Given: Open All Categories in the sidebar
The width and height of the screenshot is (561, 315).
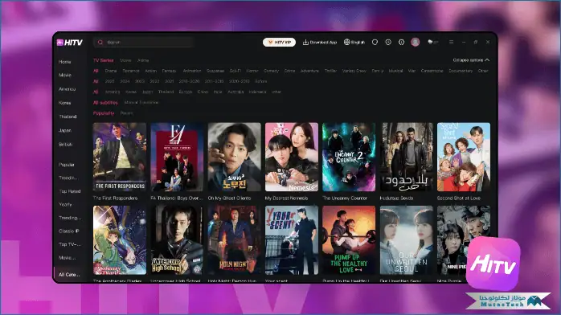Looking at the screenshot, I should pyautogui.click(x=69, y=275).
